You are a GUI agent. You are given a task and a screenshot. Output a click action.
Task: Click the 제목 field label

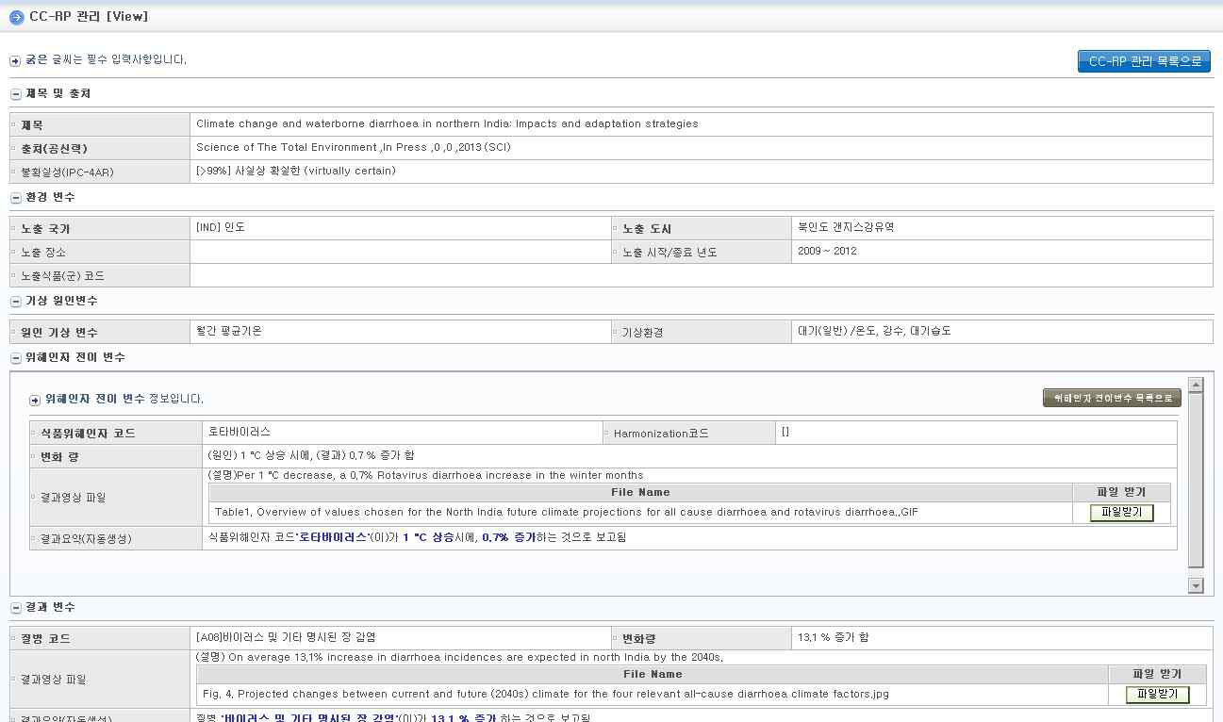(x=32, y=125)
